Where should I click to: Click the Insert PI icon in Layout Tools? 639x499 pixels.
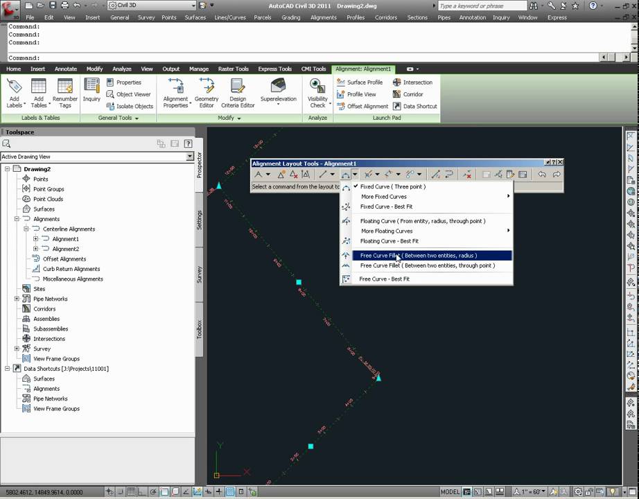click(281, 175)
